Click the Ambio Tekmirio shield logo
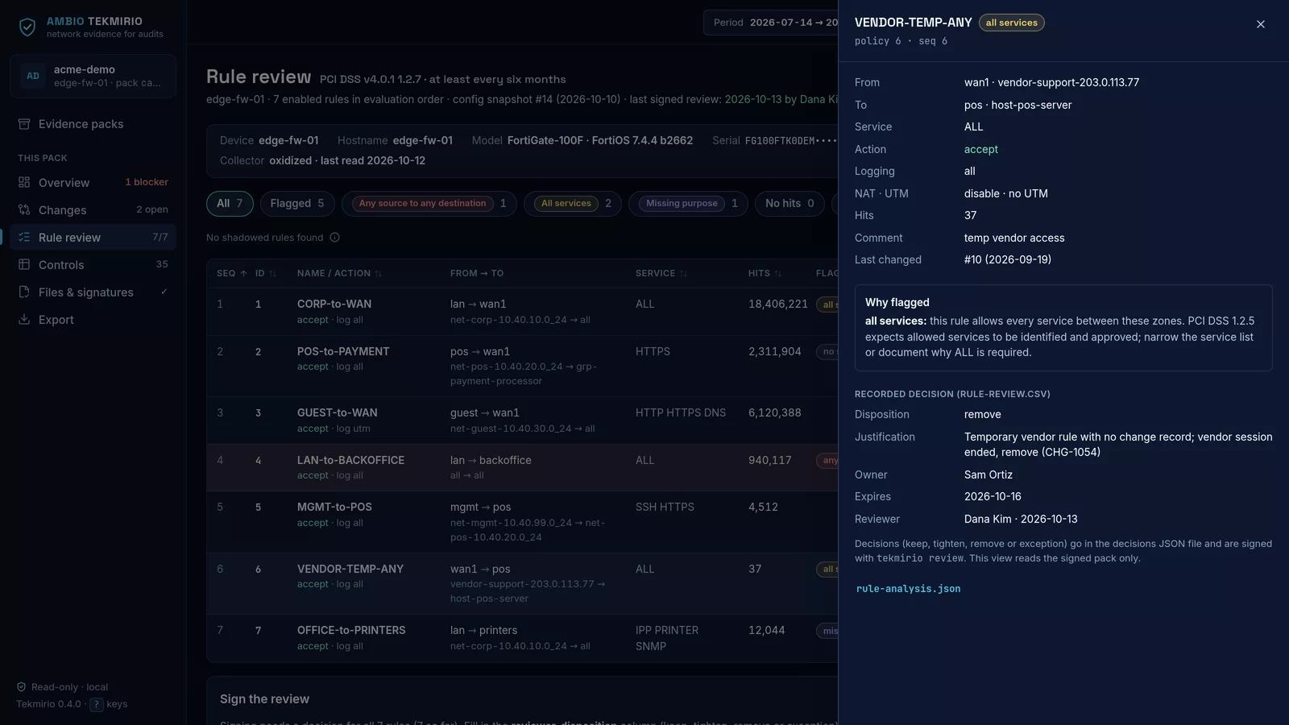The height and width of the screenshot is (725, 1289). (27, 27)
